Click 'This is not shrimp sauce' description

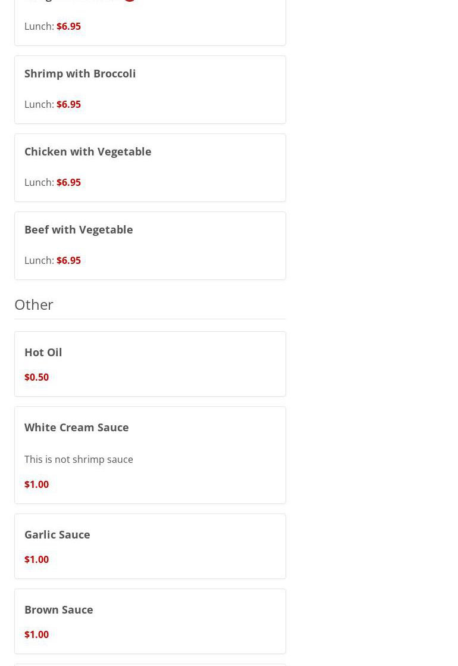[79, 459]
